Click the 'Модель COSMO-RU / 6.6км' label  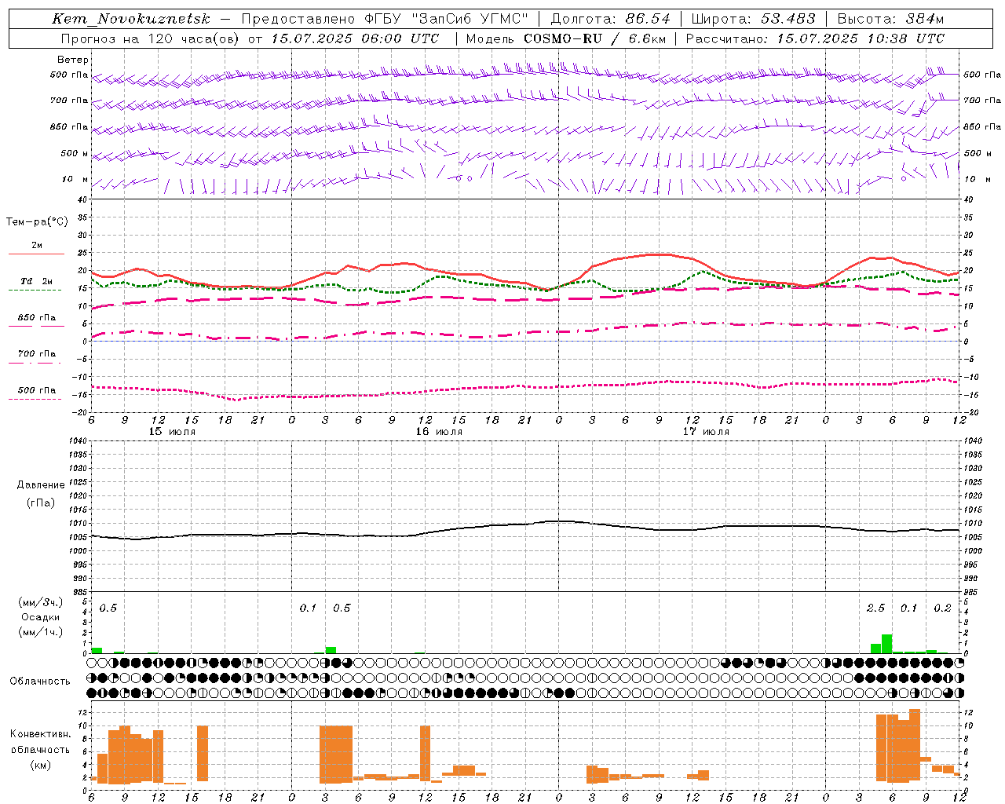click(x=566, y=38)
